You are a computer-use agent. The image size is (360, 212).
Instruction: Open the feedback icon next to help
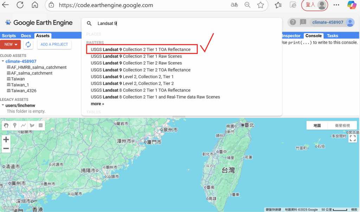[x=303, y=22]
